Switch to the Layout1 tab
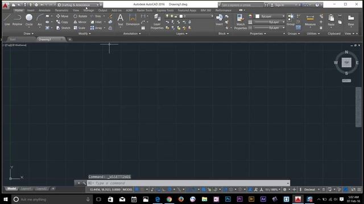The width and height of the screenshot is (364, 204). tap(26, 189)
